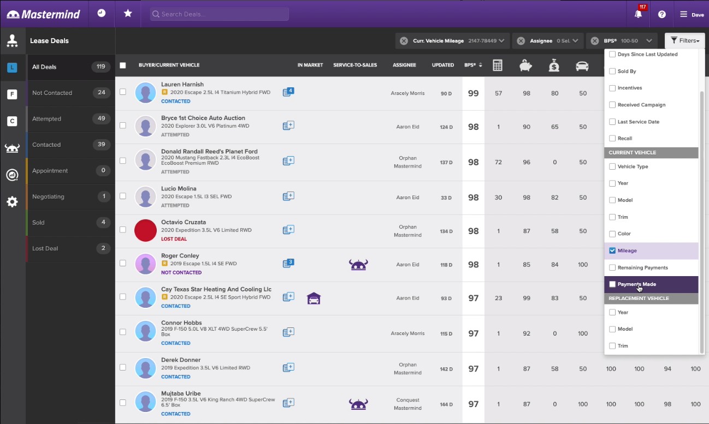Open Lucio Molina's deal
This screenshot has height=424, width=709.
(179, 189)
